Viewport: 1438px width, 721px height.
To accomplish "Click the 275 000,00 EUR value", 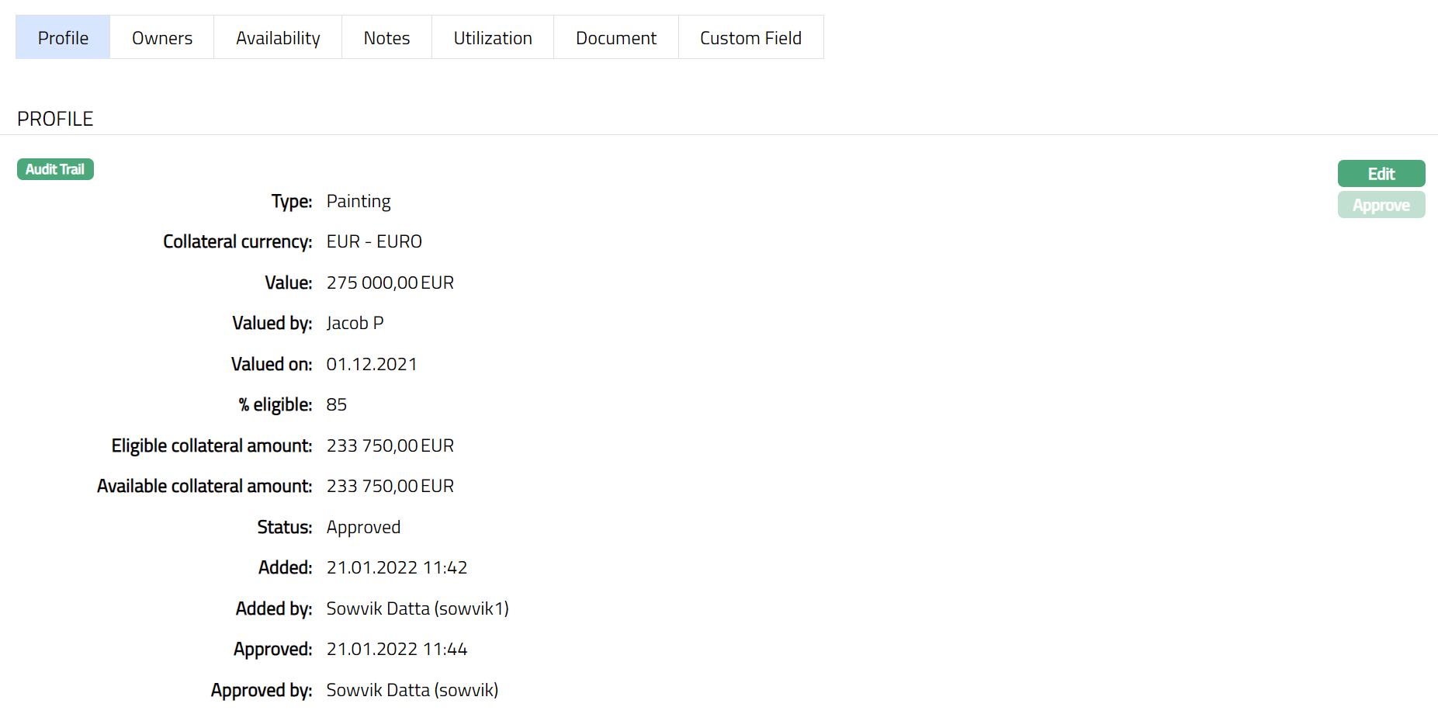I will click(390, 283).
